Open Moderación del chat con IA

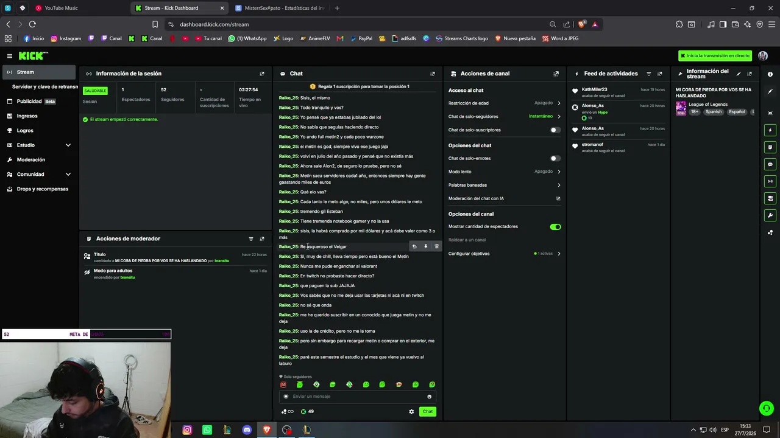pos(505,198)
